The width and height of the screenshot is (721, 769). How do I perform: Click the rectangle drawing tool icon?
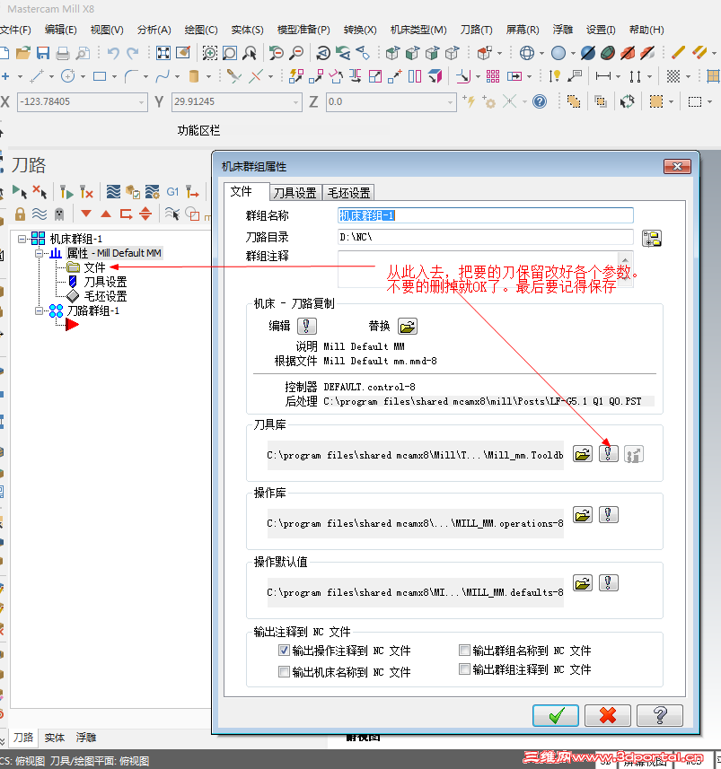100,76
